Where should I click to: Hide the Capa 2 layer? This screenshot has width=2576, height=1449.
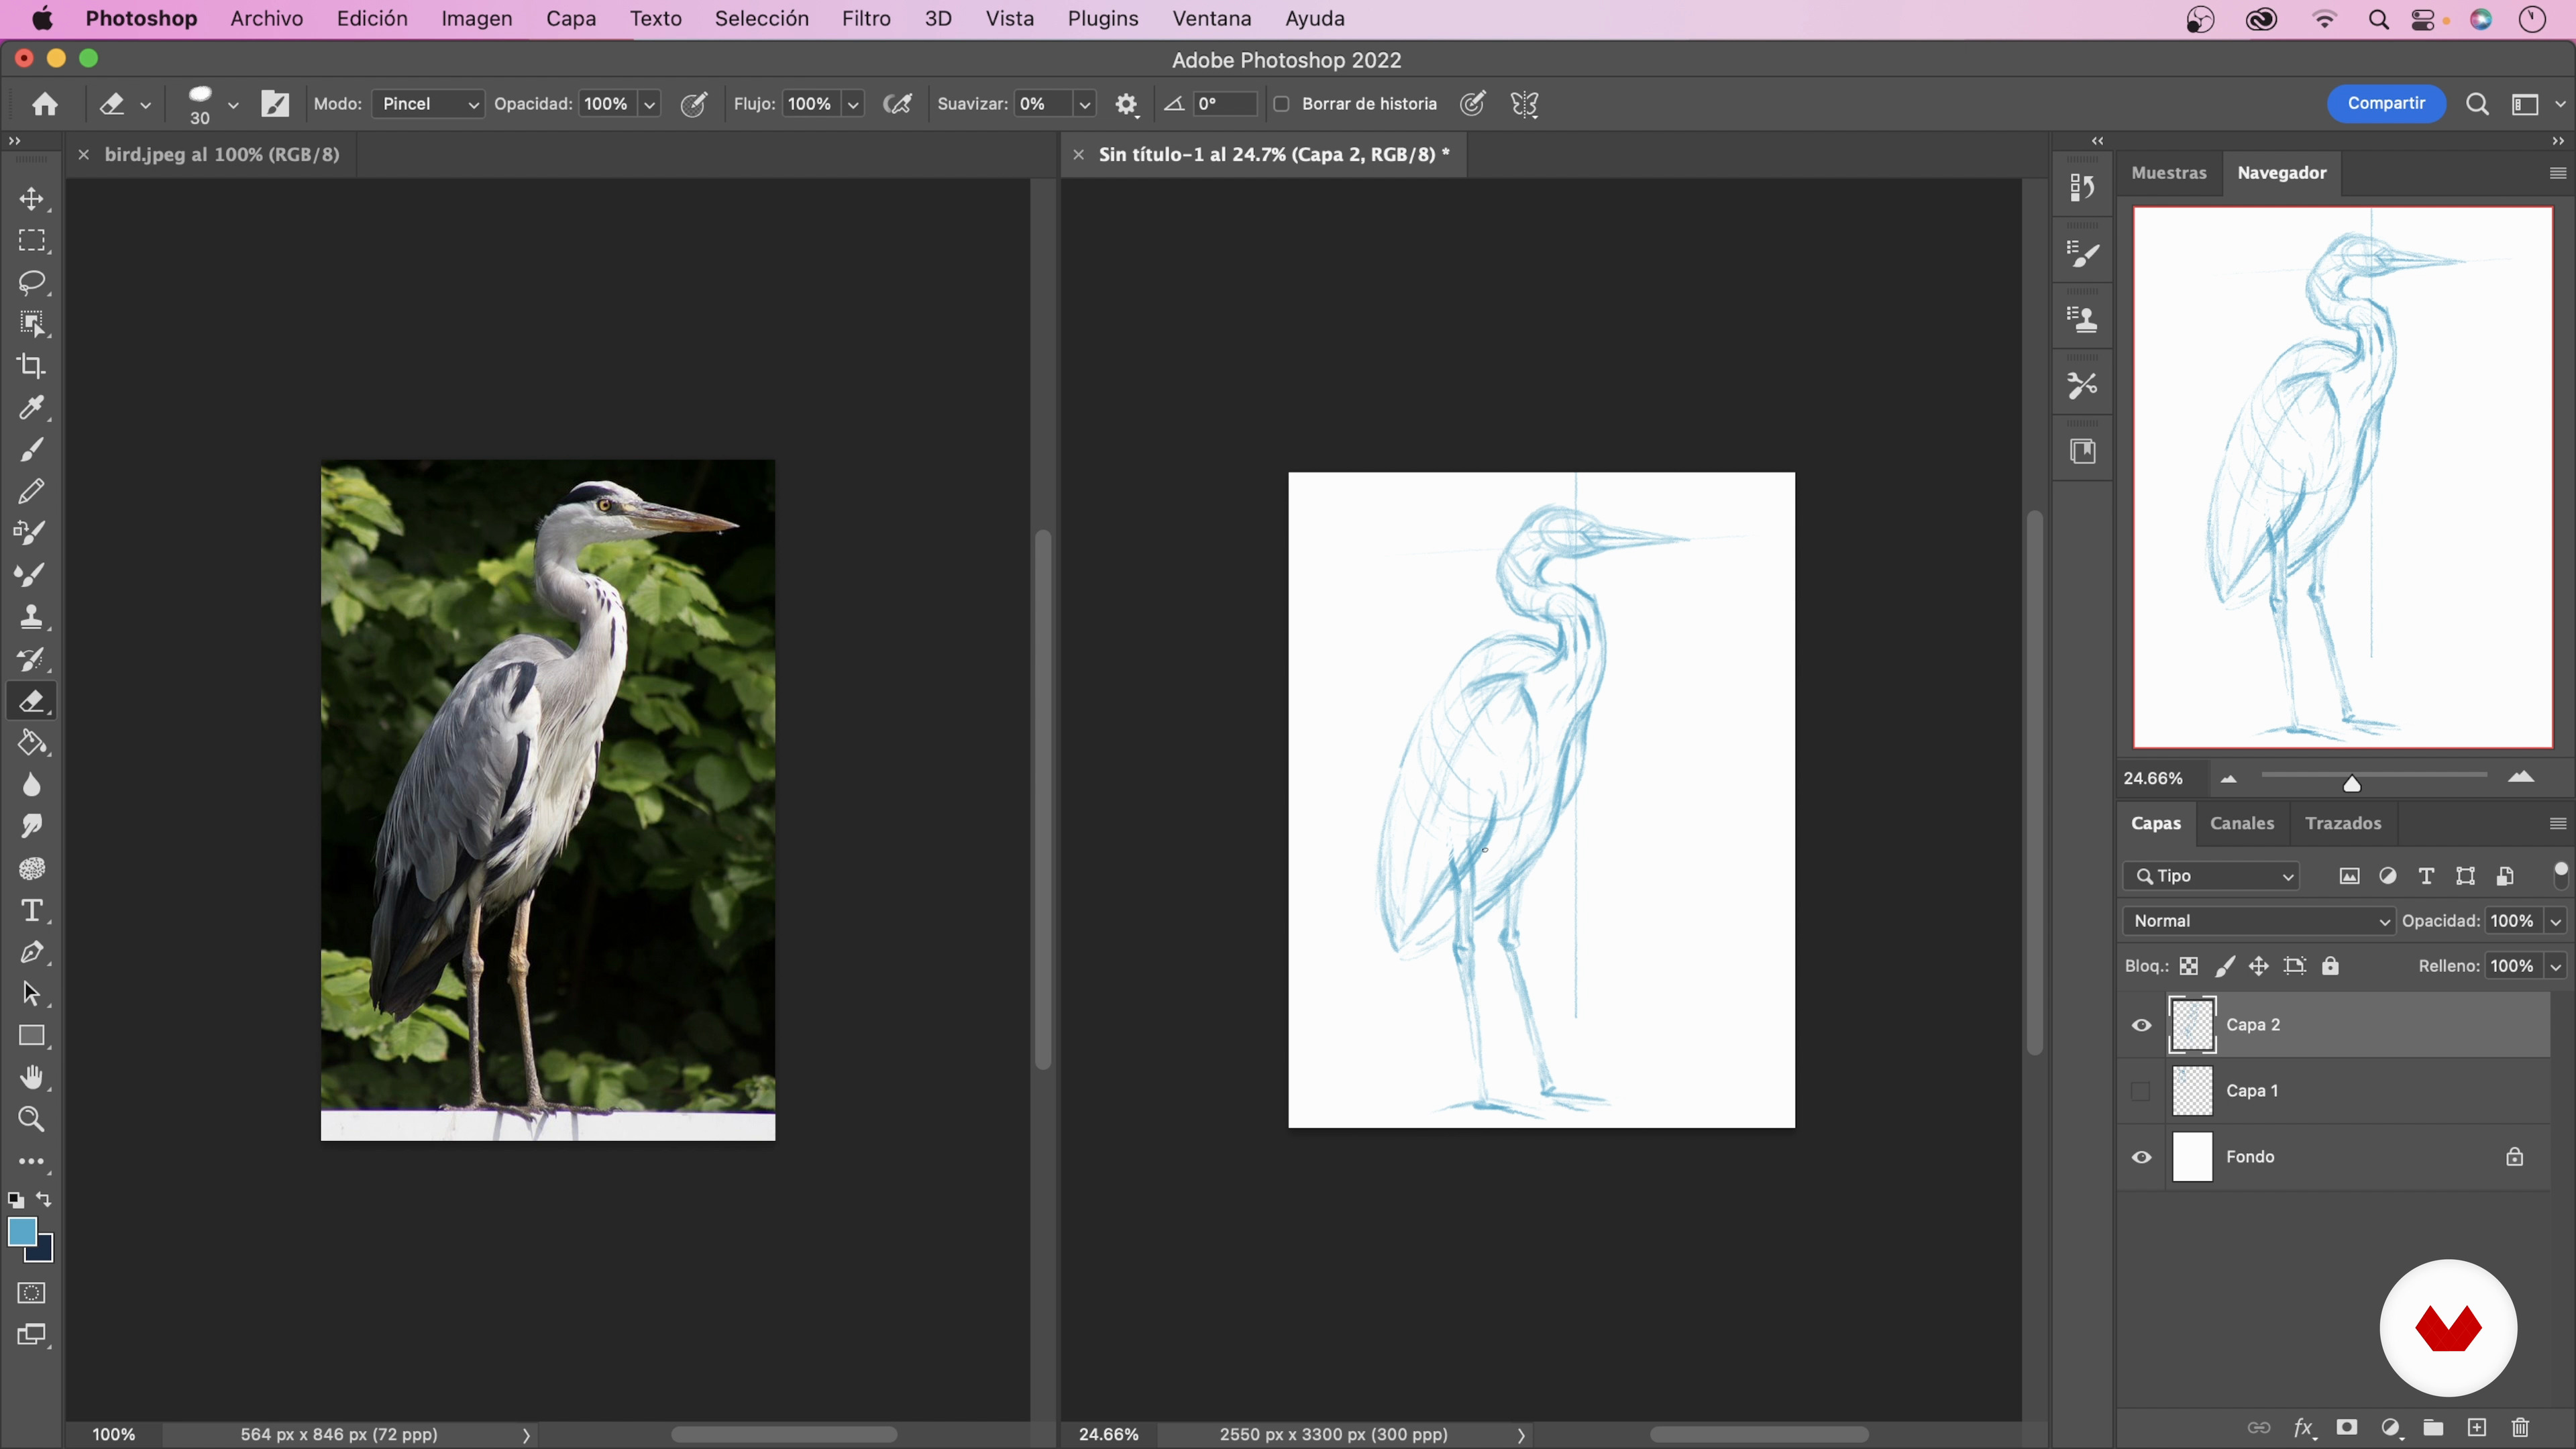click(x=2141, y=1025)
